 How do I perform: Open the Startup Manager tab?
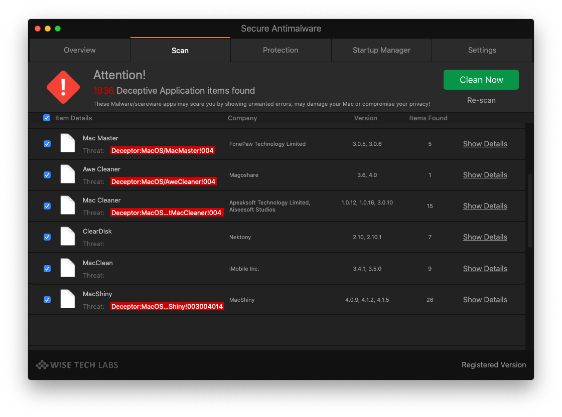pyautogui.click(x=381, y=50)
